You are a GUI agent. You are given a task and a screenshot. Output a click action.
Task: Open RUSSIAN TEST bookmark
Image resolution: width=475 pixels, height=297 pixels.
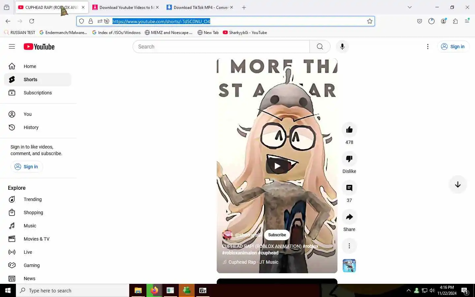(19, 33)
